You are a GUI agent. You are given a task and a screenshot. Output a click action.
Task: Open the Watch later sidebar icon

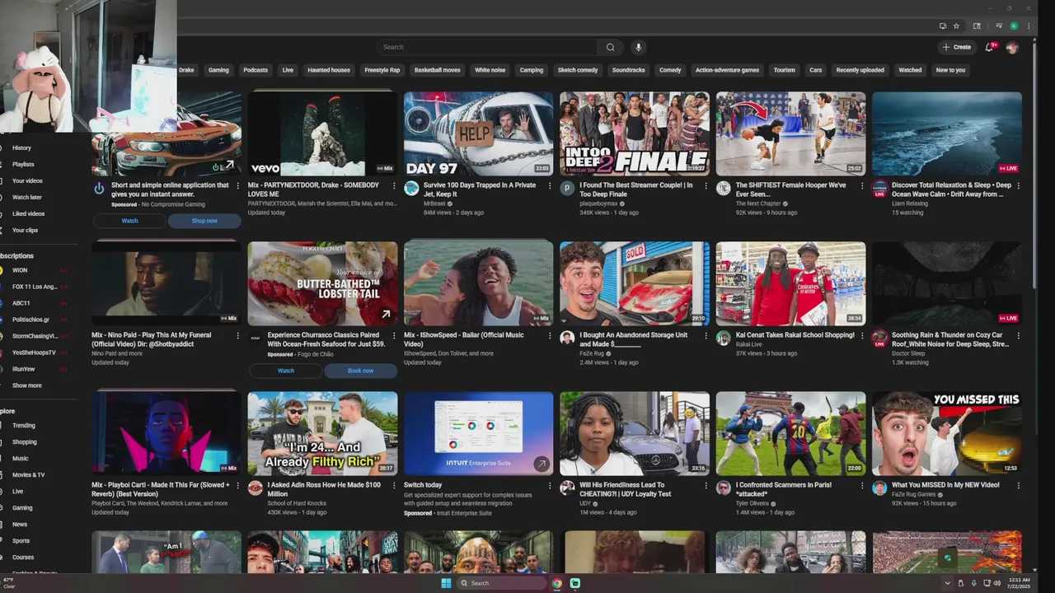tap(2, 197)
